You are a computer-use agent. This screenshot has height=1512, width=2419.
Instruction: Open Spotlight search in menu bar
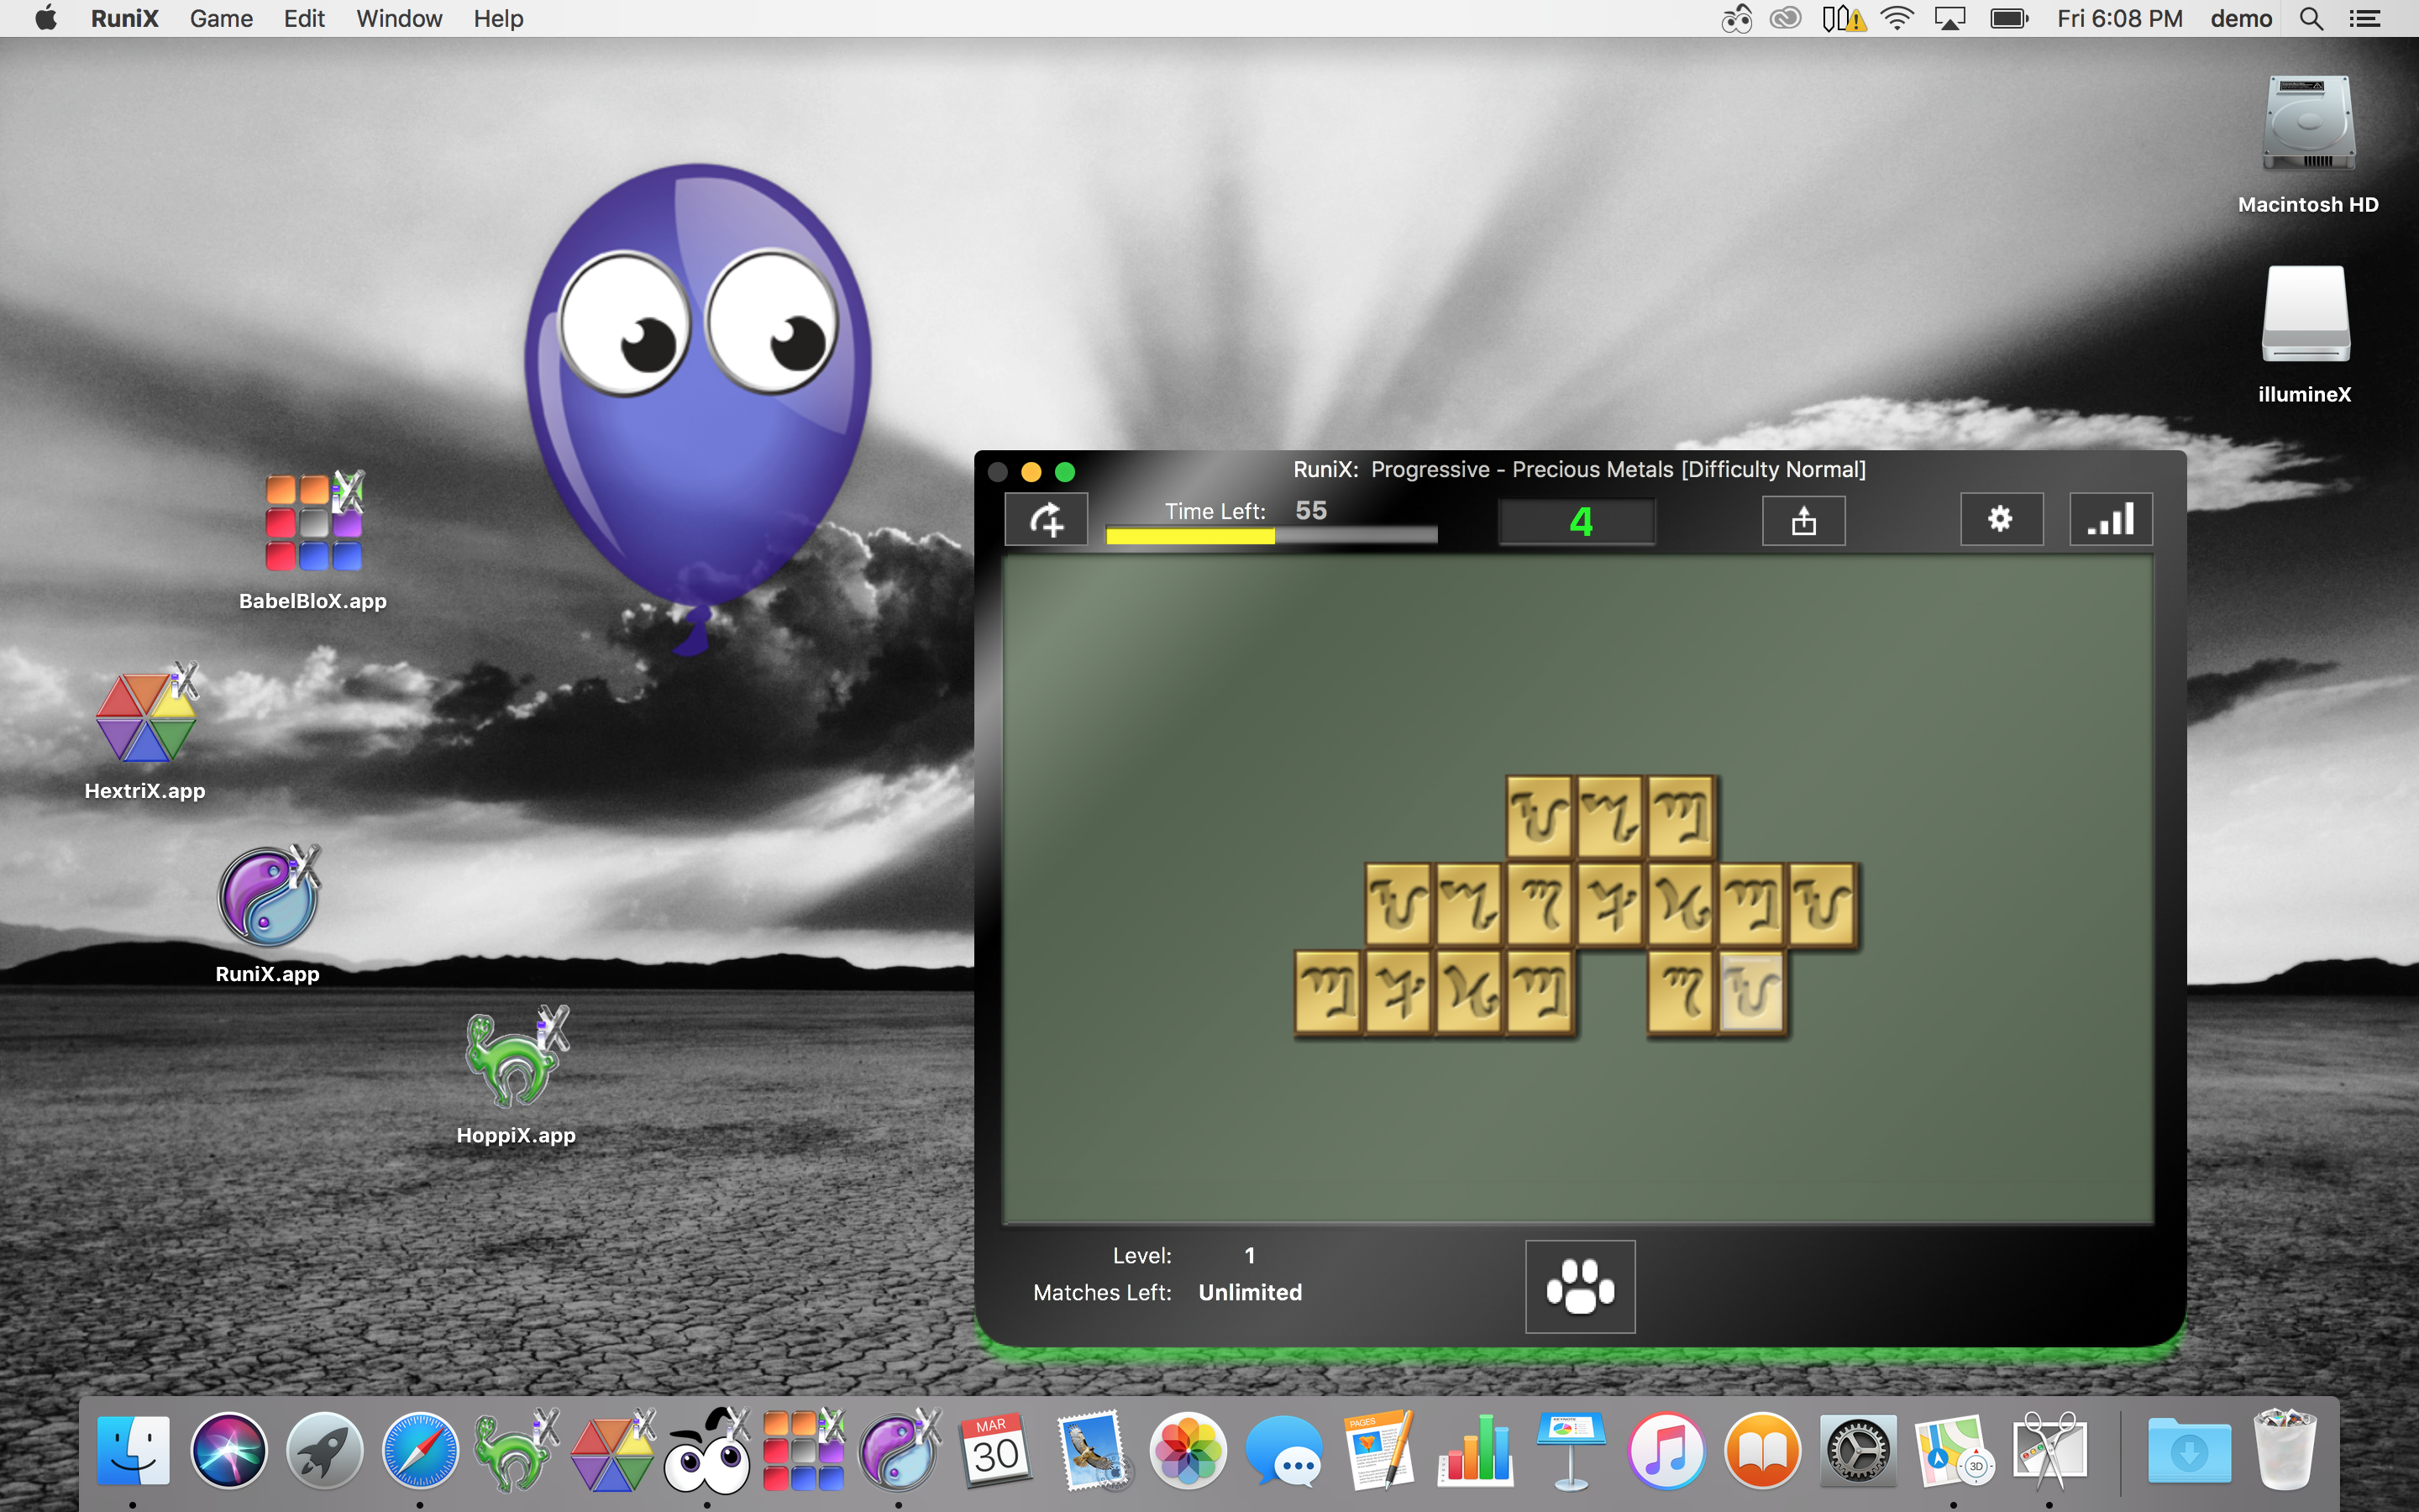2310,19
